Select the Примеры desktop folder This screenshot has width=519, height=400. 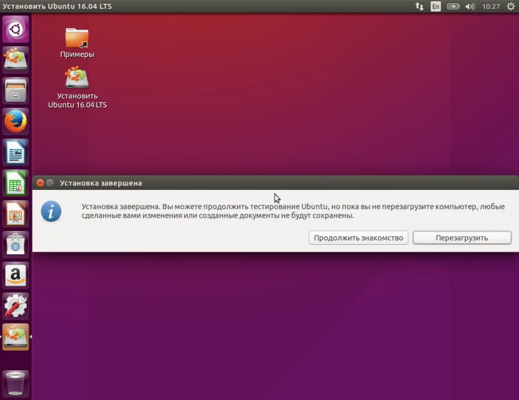click(77, 43)
